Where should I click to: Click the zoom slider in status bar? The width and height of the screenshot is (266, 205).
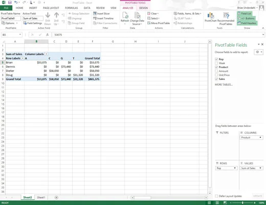click(242, 203)
